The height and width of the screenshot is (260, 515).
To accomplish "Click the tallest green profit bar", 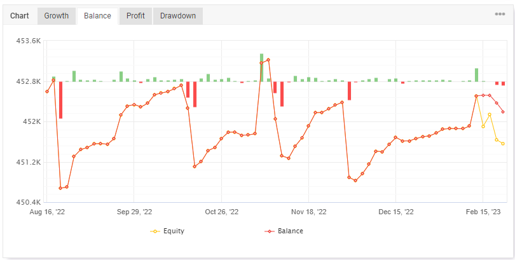I will coord(261,67).
